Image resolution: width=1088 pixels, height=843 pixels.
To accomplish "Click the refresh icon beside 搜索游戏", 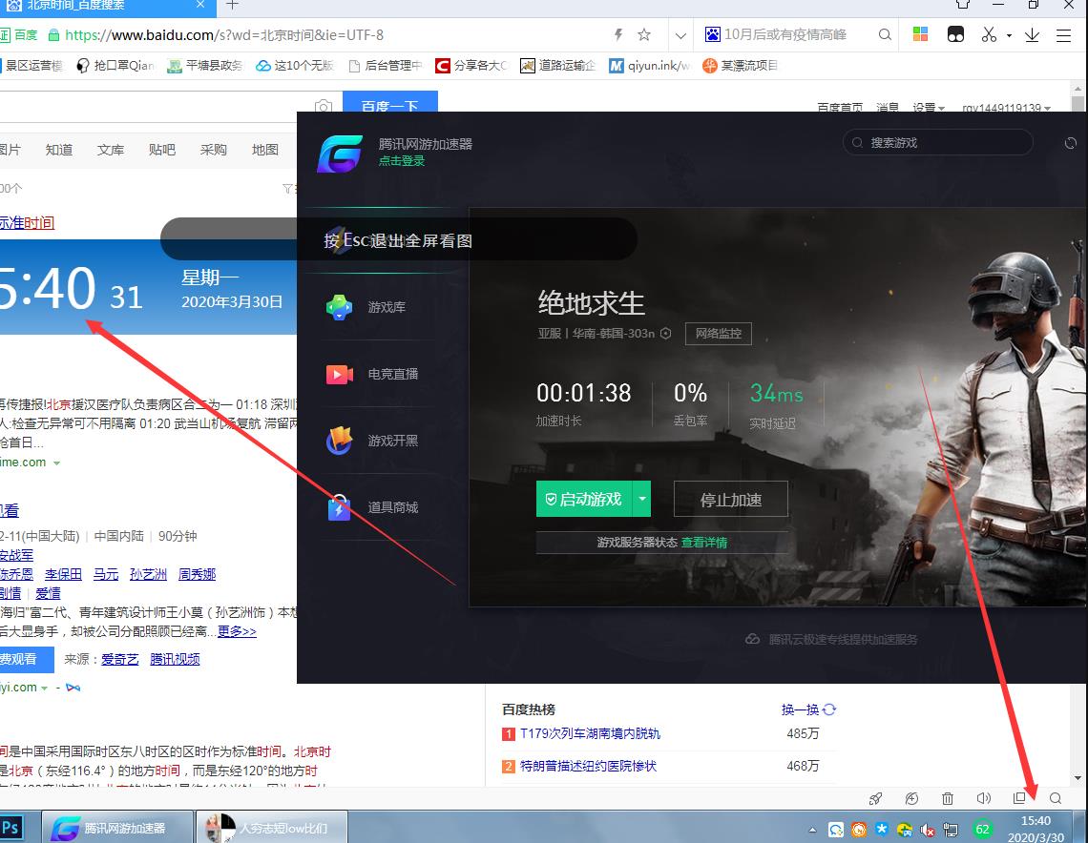I will [x=1071, y=143].
